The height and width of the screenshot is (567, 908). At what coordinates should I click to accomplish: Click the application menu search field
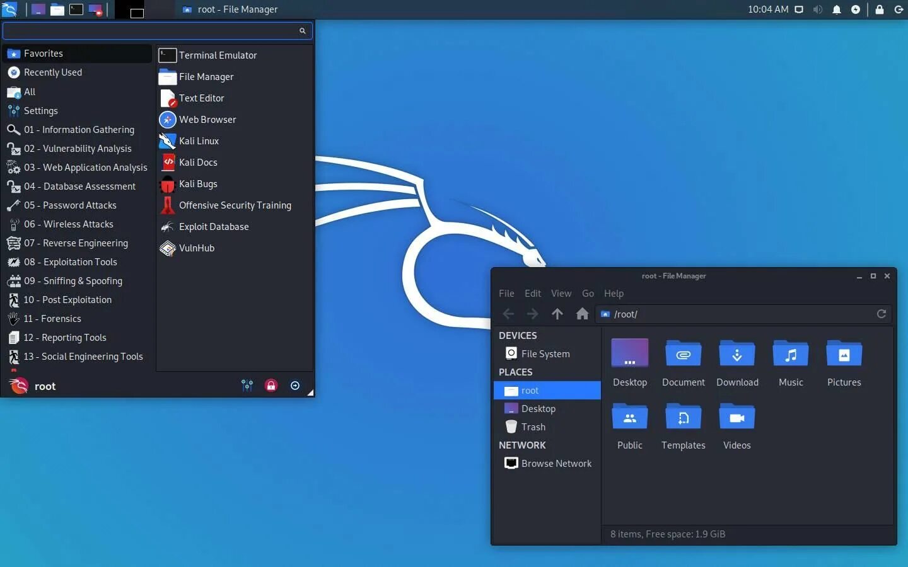tap(157, 30)
